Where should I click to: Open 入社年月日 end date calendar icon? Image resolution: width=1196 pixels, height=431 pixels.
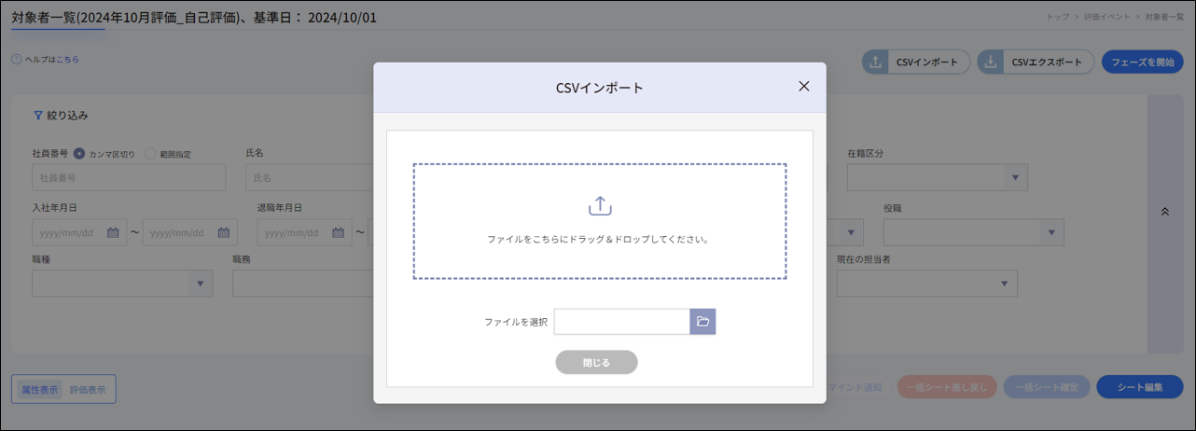(224, 232)
